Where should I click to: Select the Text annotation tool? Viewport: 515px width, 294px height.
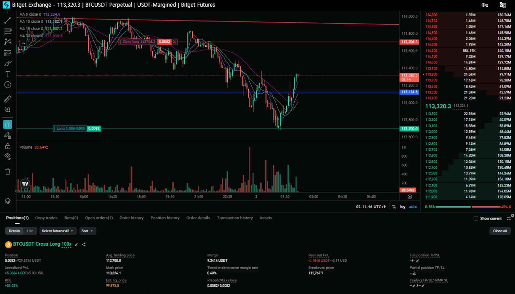pyautogui.click(x=8, y=74)
